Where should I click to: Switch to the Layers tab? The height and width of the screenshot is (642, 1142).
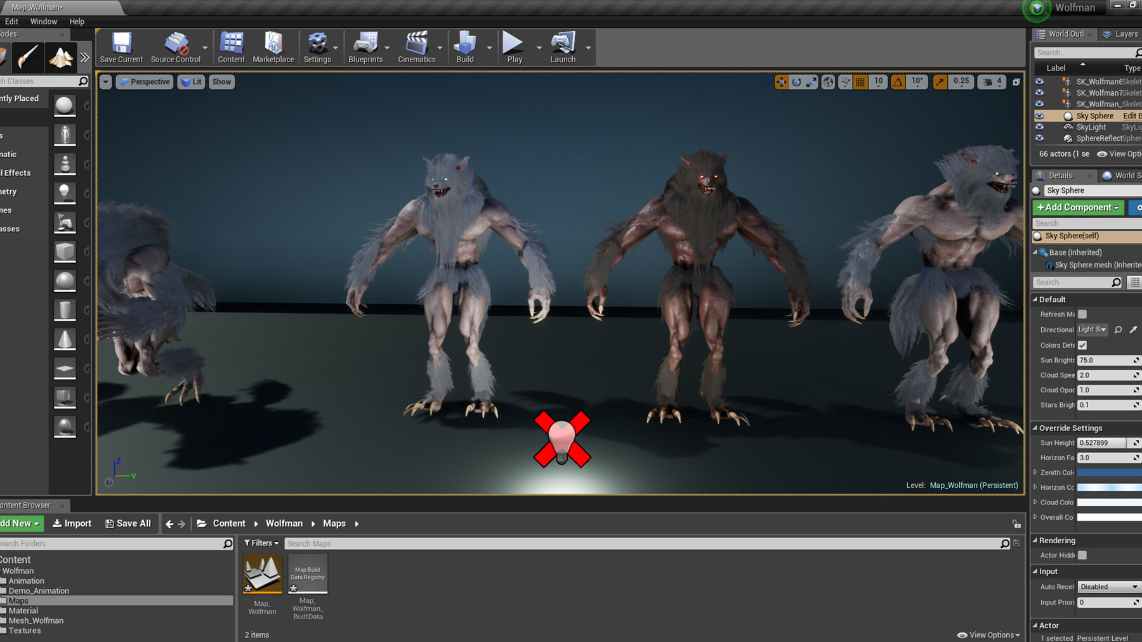pos(1120,34)
